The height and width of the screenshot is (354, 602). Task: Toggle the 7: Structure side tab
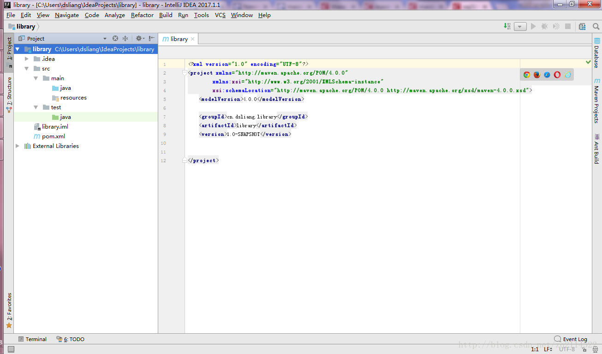click(9, 94)
